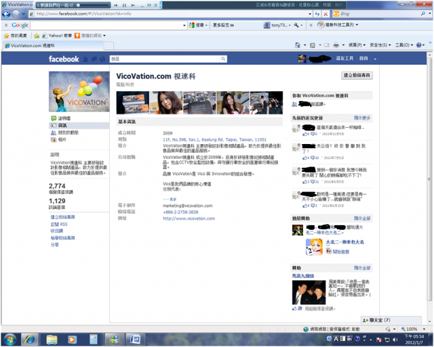Viewport: 434px width, 347px height.
Task: Click the Facebook notifications globe icon
Action: tap(102, 59)
